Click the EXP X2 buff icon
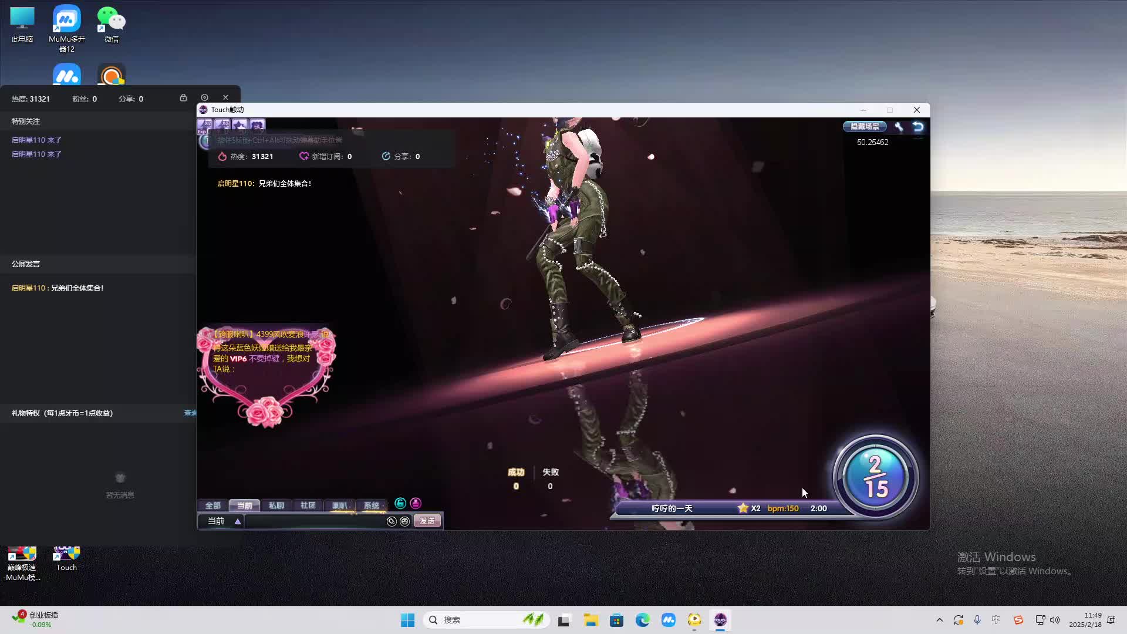 pyautogui.click(x=205, y=125)
